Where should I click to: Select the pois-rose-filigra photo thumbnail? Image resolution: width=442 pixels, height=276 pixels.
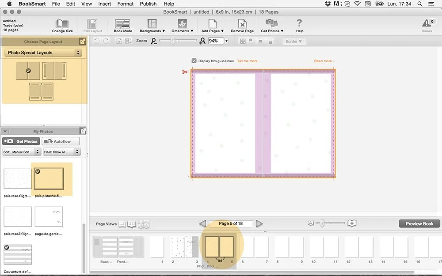click(18, 179)
